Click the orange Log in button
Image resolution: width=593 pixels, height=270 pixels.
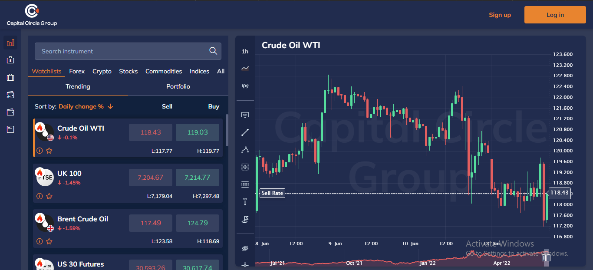[x=555, y=15]
